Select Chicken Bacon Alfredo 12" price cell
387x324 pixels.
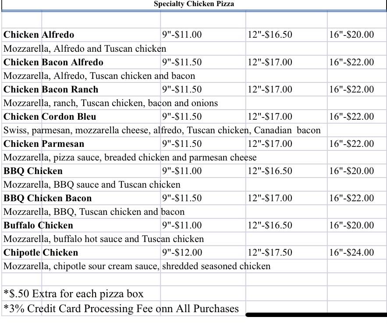270,62
